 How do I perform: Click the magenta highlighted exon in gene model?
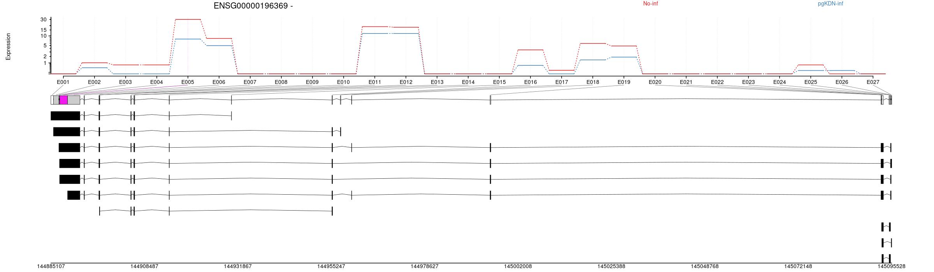point(63,100)
